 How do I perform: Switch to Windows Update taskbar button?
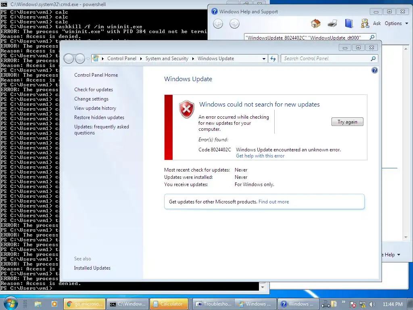255,304
